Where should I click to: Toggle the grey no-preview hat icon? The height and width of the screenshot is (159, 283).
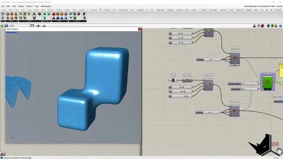254,26
